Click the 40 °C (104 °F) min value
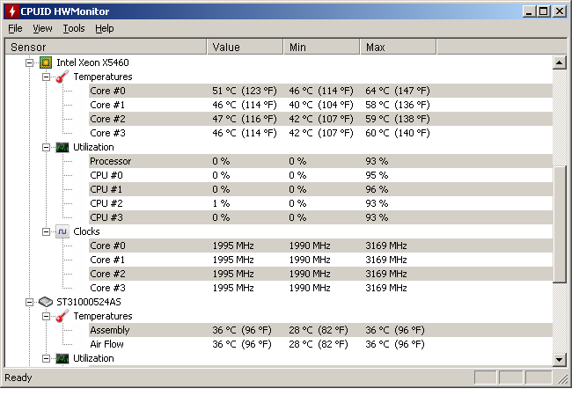This screenshot has width=579, height=396. click(321, 105)
